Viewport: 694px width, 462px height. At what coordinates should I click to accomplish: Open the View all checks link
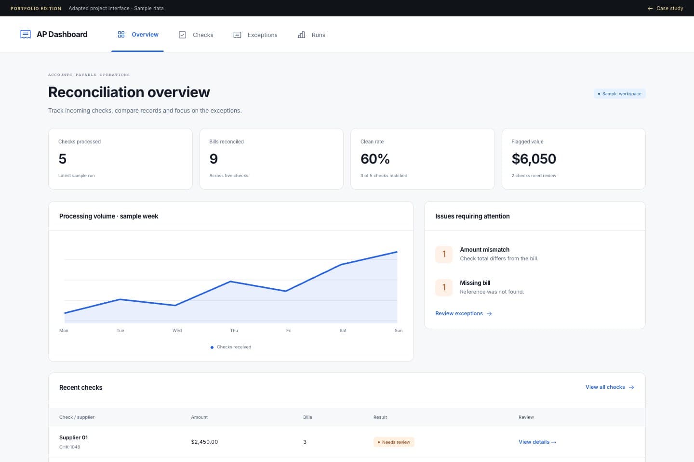pos(610,387)
